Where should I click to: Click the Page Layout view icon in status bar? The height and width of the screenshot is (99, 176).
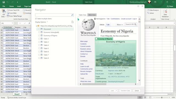pos(145,97)
